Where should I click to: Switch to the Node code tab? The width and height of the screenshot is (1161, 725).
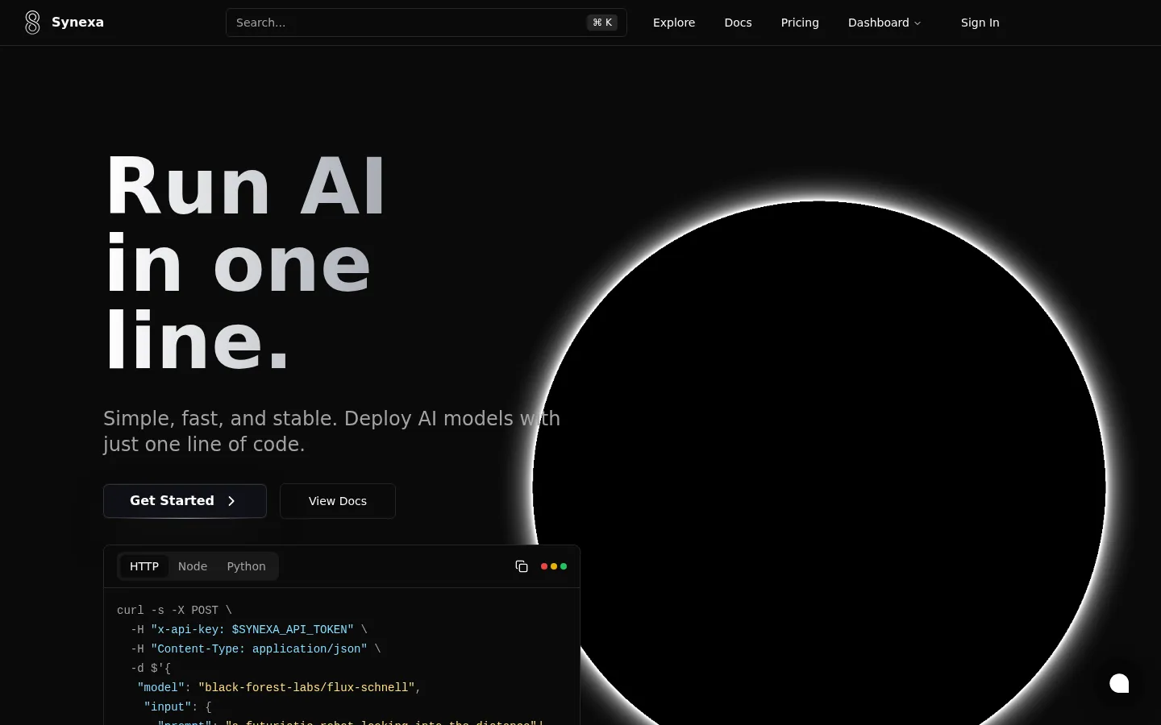tap(193, 566)
